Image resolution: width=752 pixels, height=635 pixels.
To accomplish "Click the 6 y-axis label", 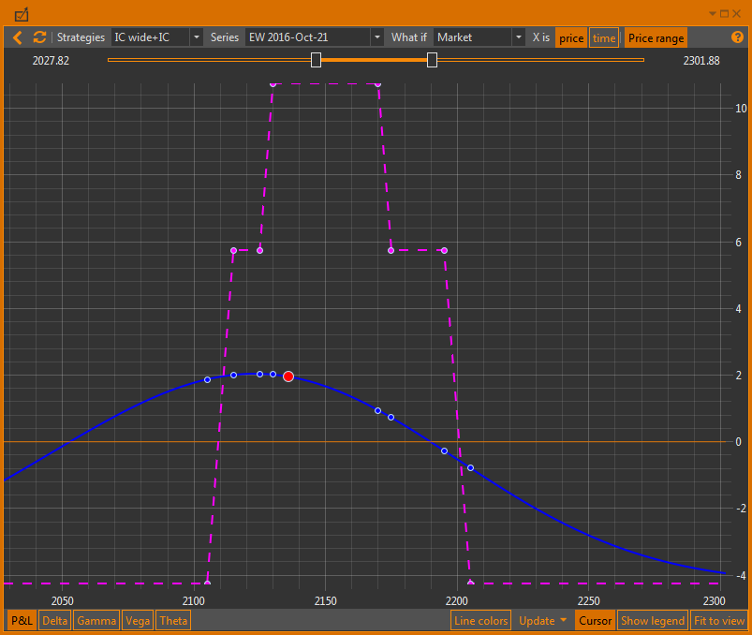I will (739, 243).
